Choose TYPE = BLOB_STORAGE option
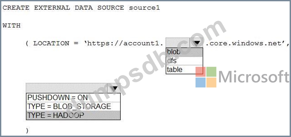Viewport: 291px width, 137px height. [73, 106]
